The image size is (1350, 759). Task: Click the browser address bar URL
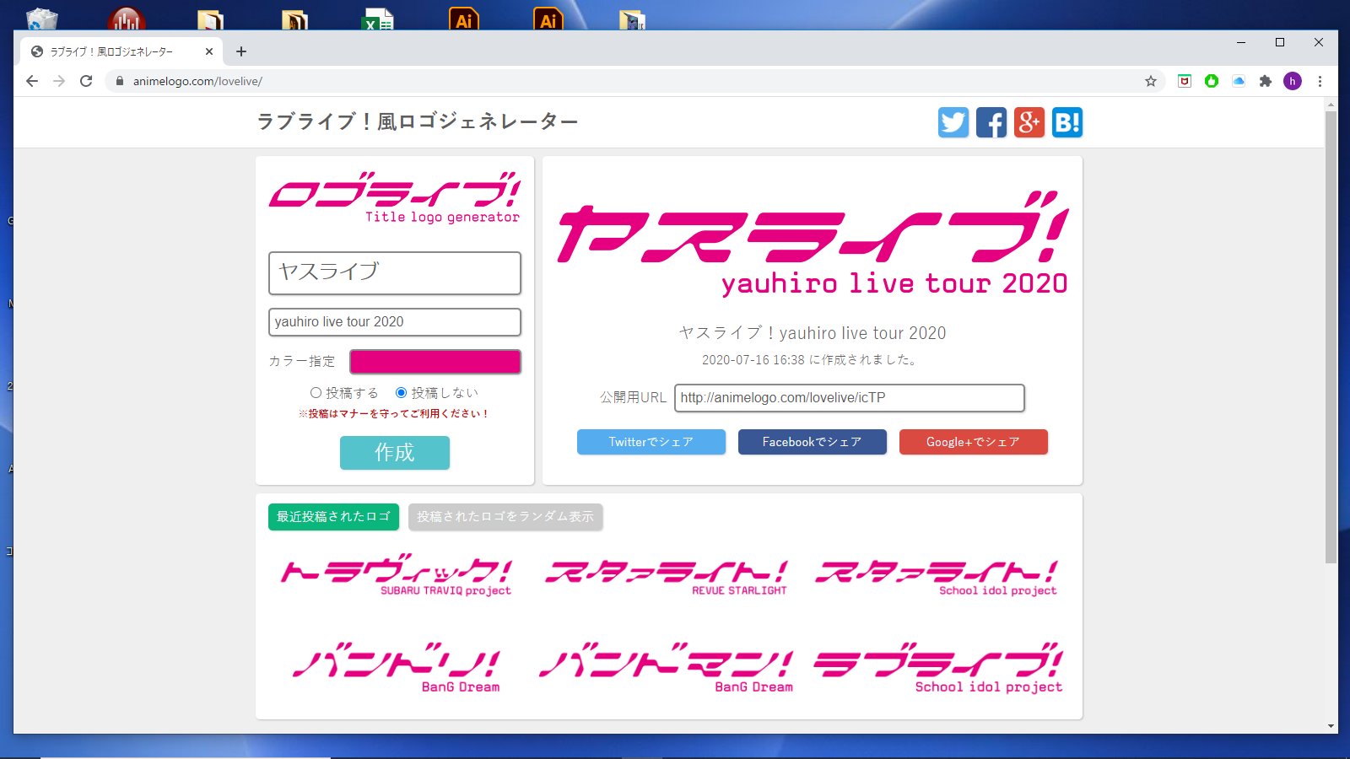coord(197,81)
